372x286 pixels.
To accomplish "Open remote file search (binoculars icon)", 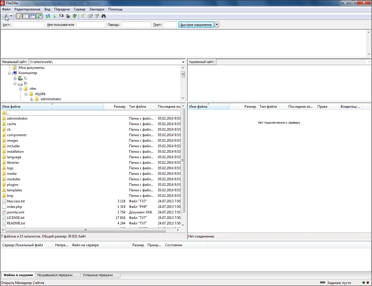I will [x=104, y=16].
